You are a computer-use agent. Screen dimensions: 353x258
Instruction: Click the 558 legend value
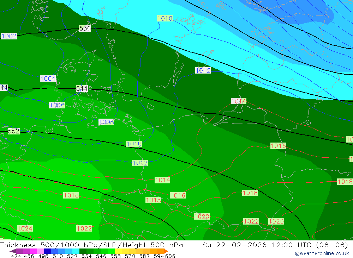[115, 256]
